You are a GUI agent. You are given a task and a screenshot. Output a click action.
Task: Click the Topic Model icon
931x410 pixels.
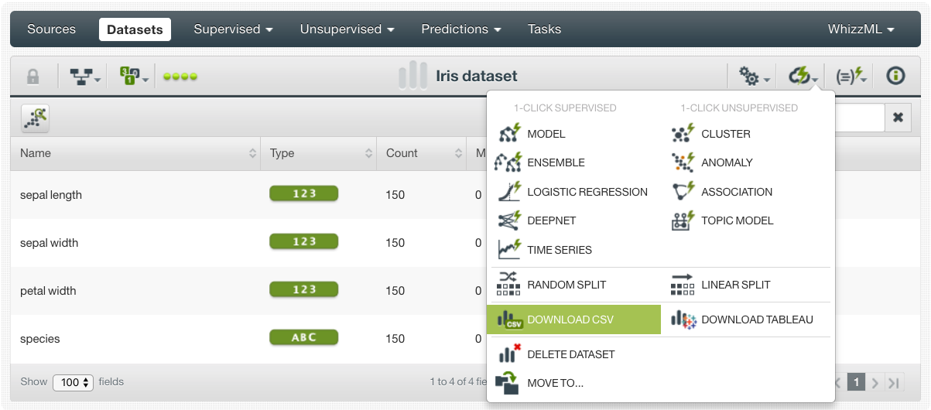[683, 220]
